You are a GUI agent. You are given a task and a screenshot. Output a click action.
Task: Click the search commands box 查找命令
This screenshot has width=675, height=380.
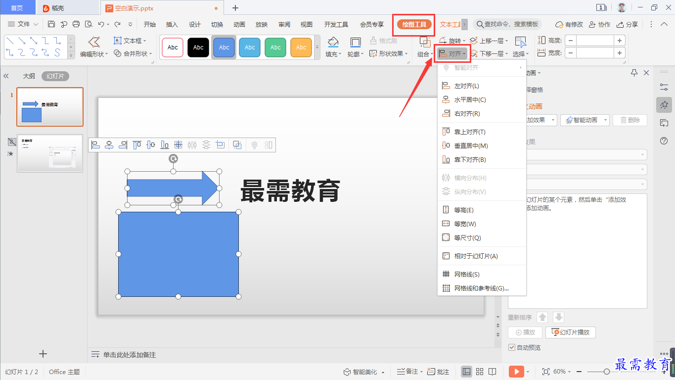pos(507,24)
